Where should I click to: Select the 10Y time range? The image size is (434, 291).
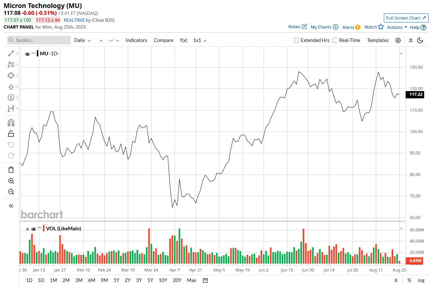tap(163, 280)
